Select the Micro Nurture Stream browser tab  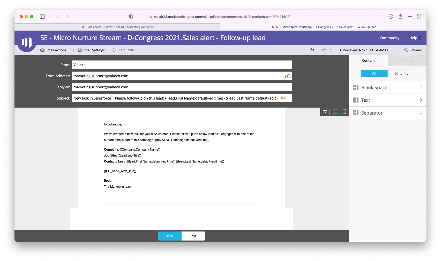pos(323,27)
